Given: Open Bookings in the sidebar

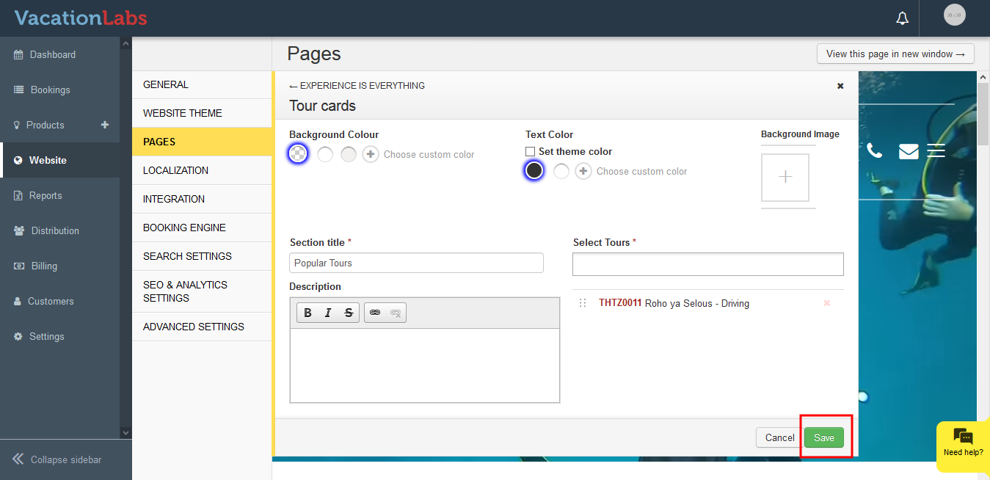Looking at the screenshot, I should point(50,90).
